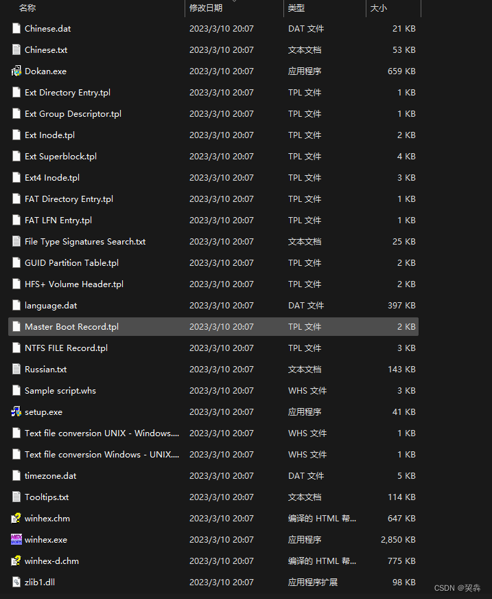Screen dimensions: 492x599
Task: Select Ext Superblock.tpl file
Action: [x=60, y=156]
